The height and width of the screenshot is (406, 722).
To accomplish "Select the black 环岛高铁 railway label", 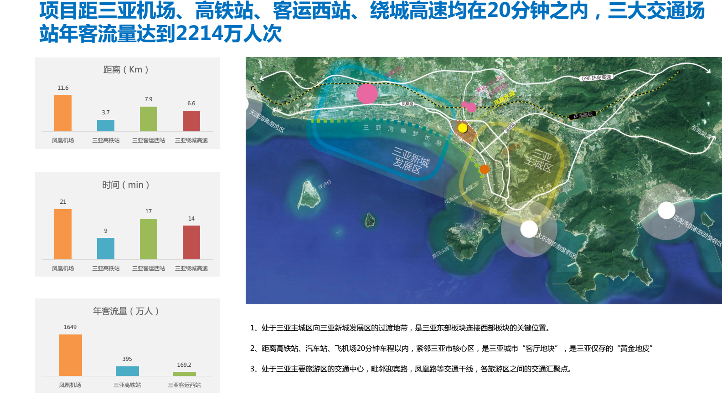I will click(583, 116).
